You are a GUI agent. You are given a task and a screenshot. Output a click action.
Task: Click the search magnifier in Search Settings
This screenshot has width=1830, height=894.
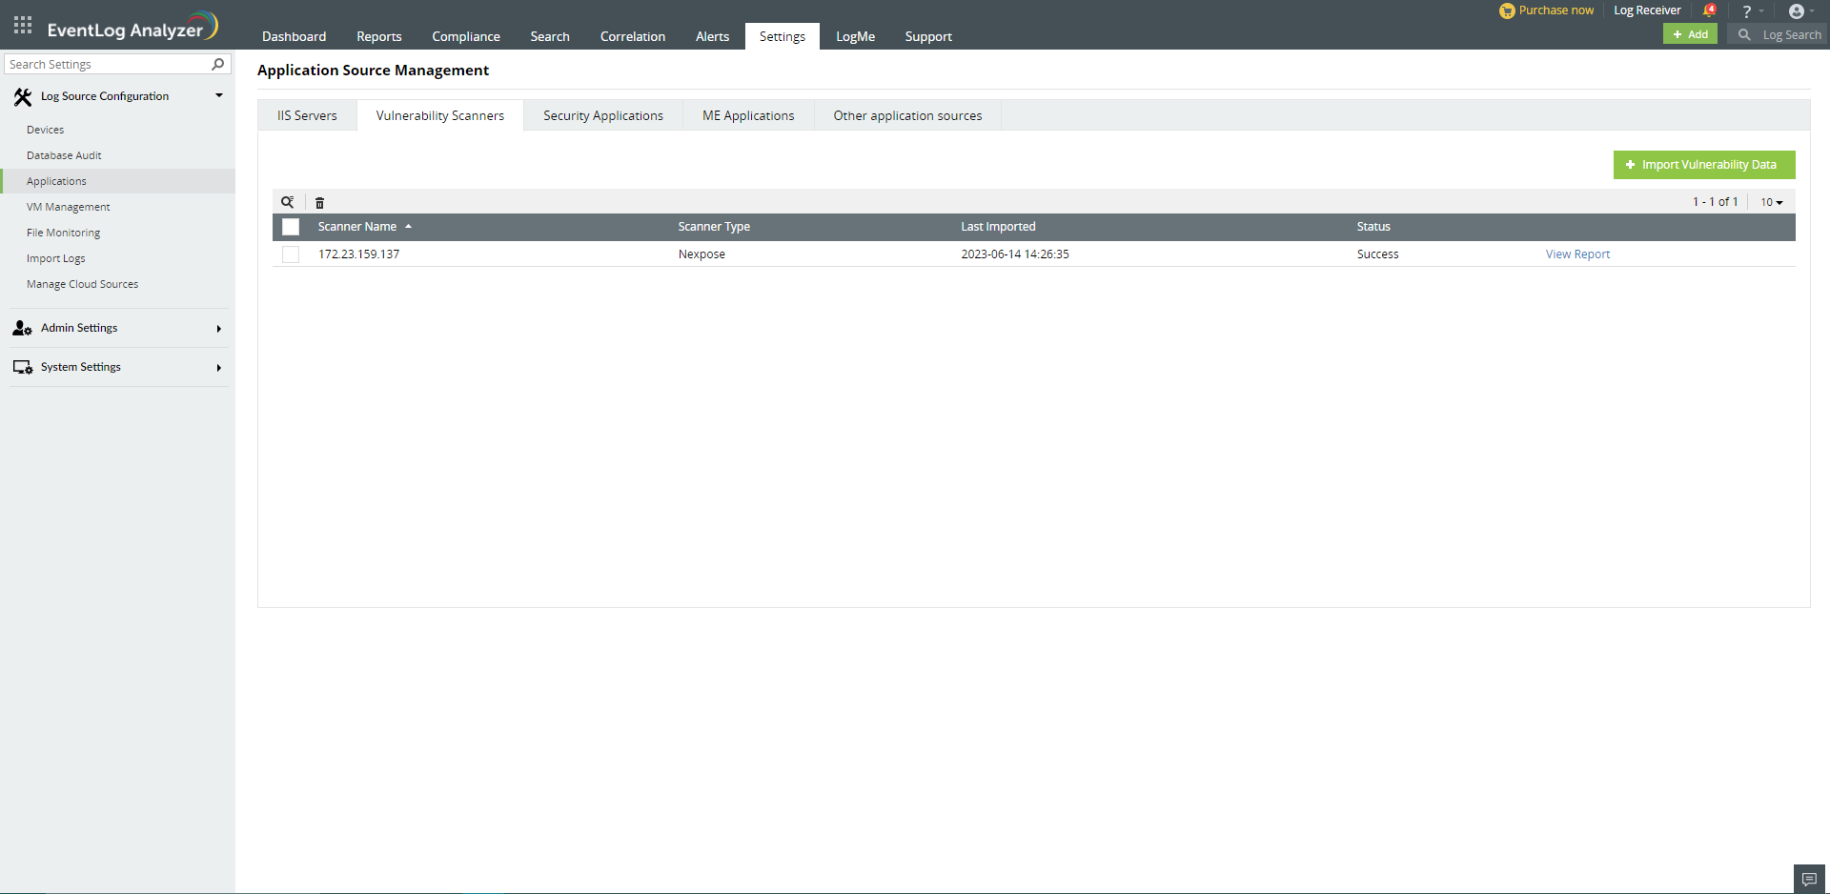[217, 64]
